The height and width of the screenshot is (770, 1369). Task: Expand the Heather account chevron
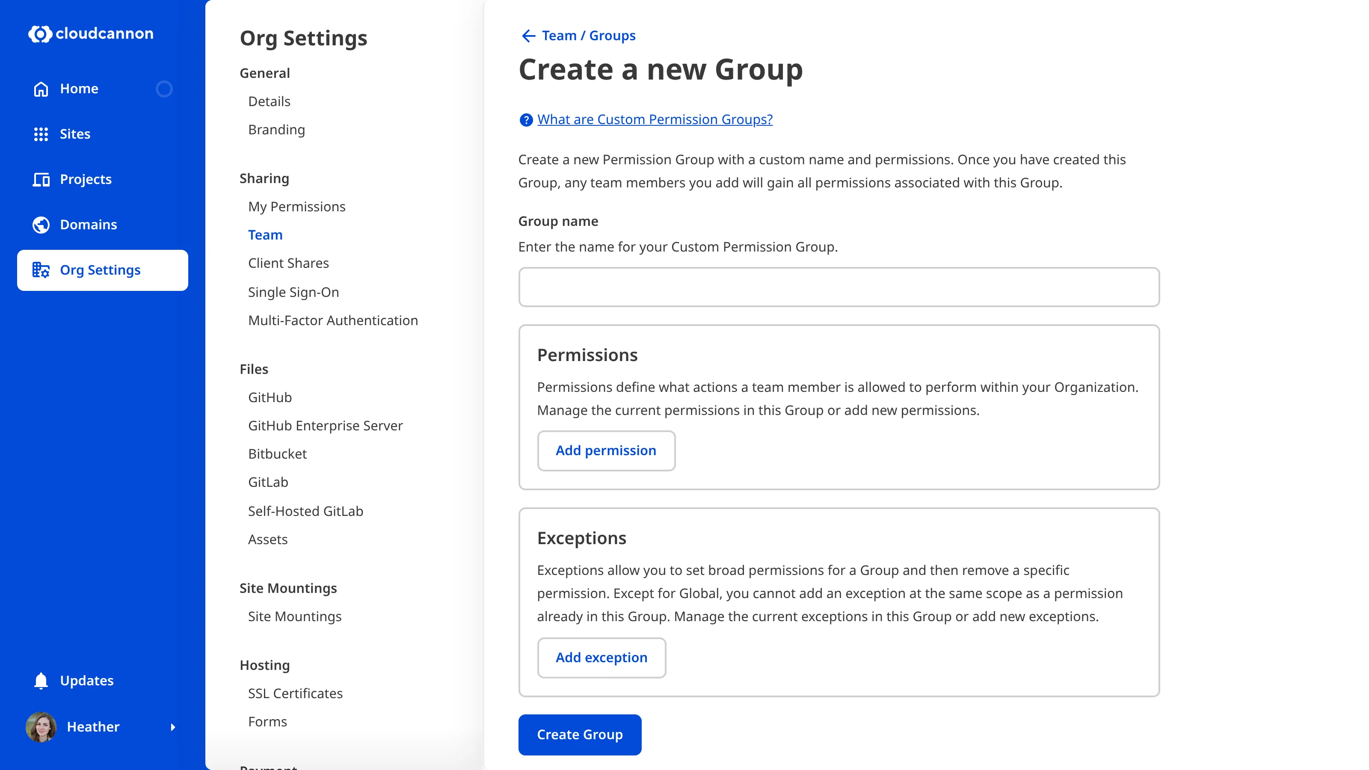tap(173, 727)
